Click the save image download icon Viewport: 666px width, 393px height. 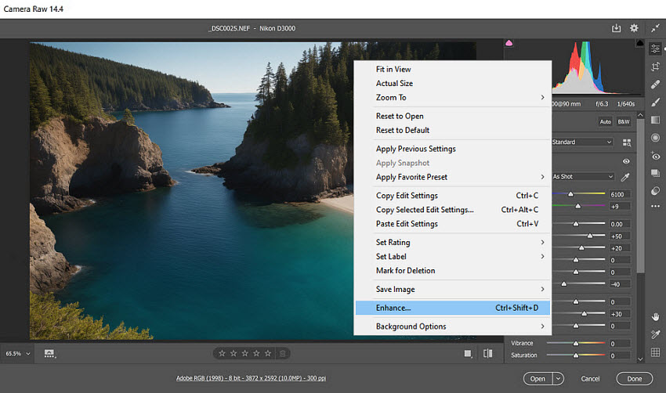coord(616,28)
